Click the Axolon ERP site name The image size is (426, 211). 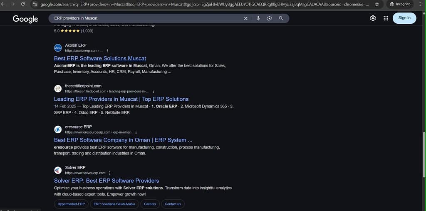pyautogui.click(x=76, y=45)
